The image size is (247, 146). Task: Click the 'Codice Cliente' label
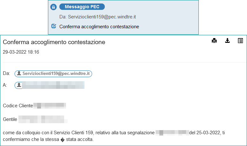[18, 105]
